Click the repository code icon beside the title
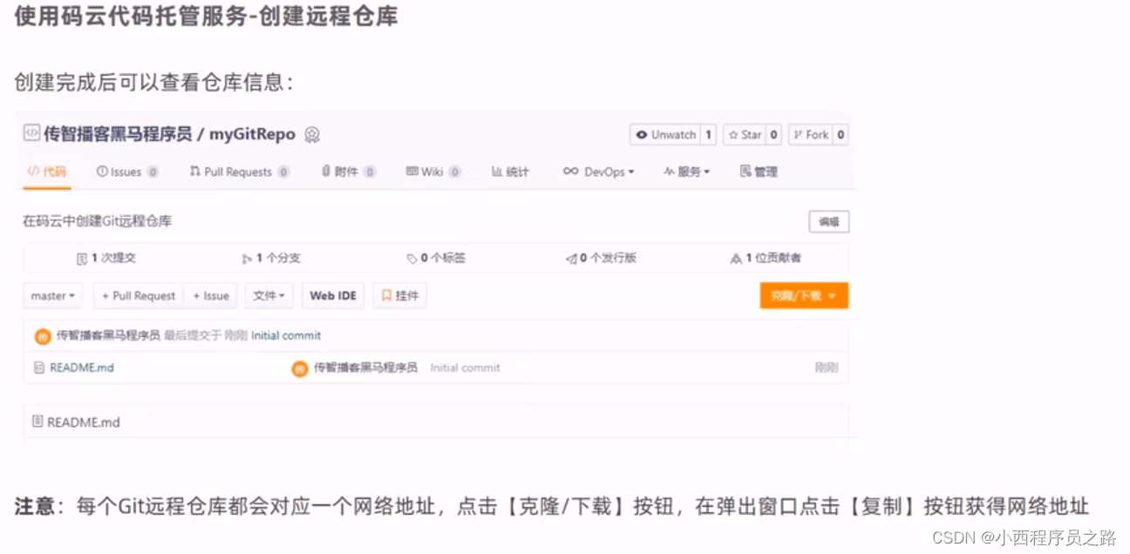The height and width of the screenshot is (554, 1130). tap(31, 134)
